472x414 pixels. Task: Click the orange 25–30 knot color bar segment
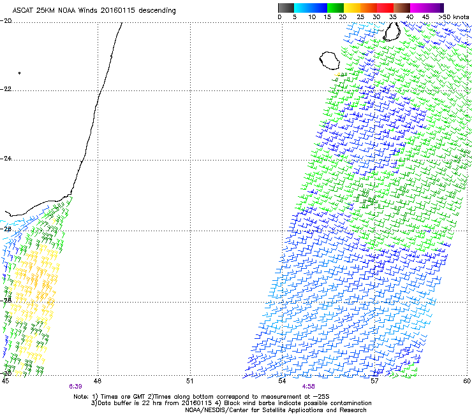(369, 8)
